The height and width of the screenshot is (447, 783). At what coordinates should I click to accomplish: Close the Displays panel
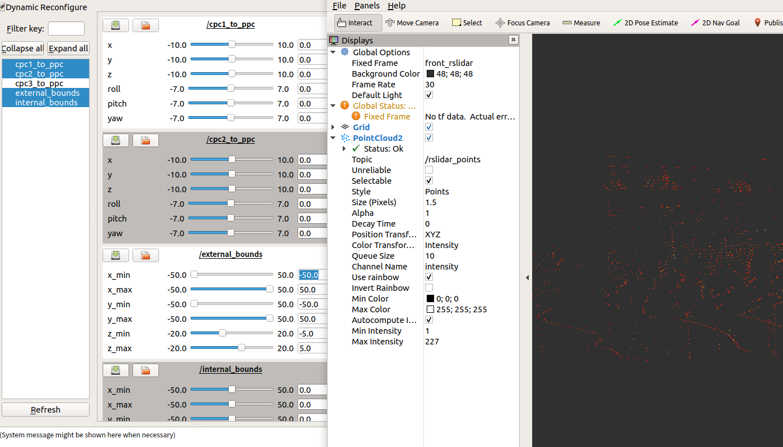tap(513, 39)
